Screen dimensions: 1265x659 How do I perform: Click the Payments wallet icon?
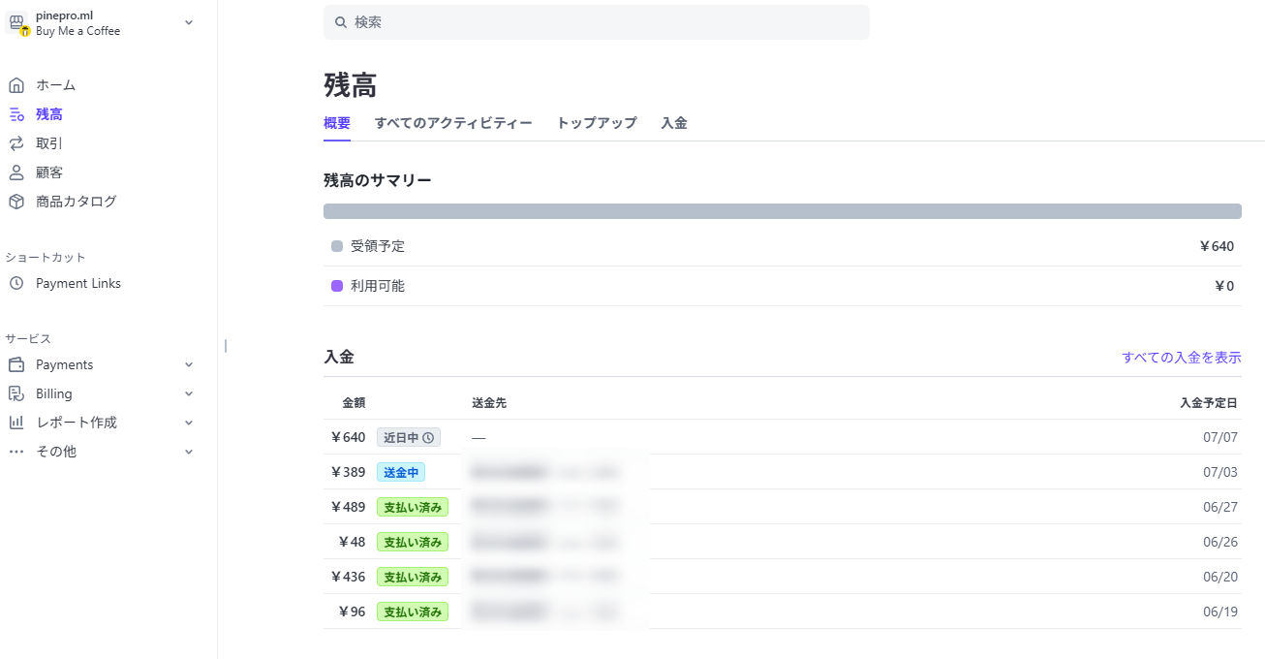(15, 365)
